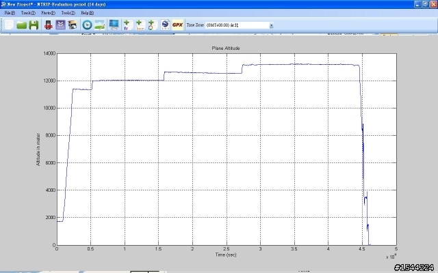The height and width of the screenshot is (273, 438).
Task: Click the blue clock time-shift icon
Action: point(87,25)
